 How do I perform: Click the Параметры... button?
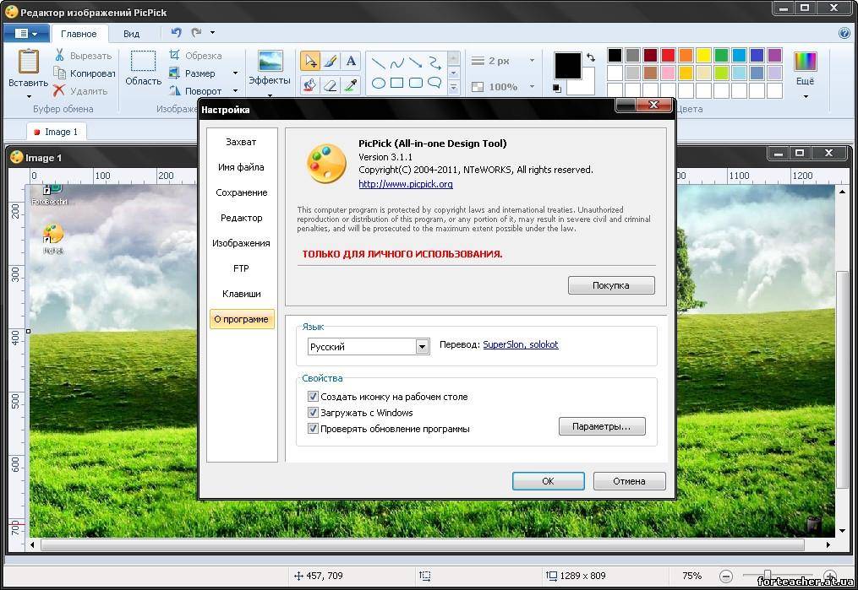[x=602, y=426]
